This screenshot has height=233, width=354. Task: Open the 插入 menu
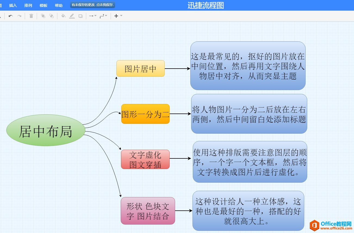(x=13, y=5)
